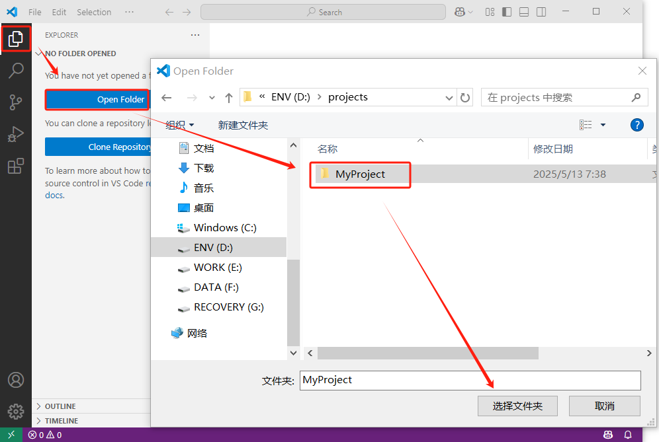Click the VS Code logo icon
The height and width of the screenshot is (442, 659).
12,12
